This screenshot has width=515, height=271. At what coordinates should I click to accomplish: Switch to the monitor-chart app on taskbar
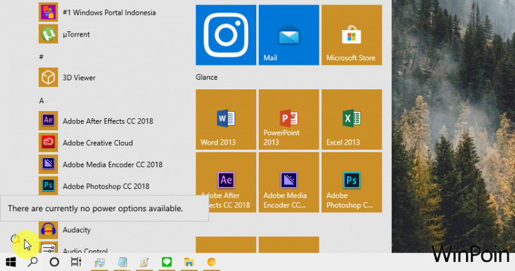(x=100, y=262)
